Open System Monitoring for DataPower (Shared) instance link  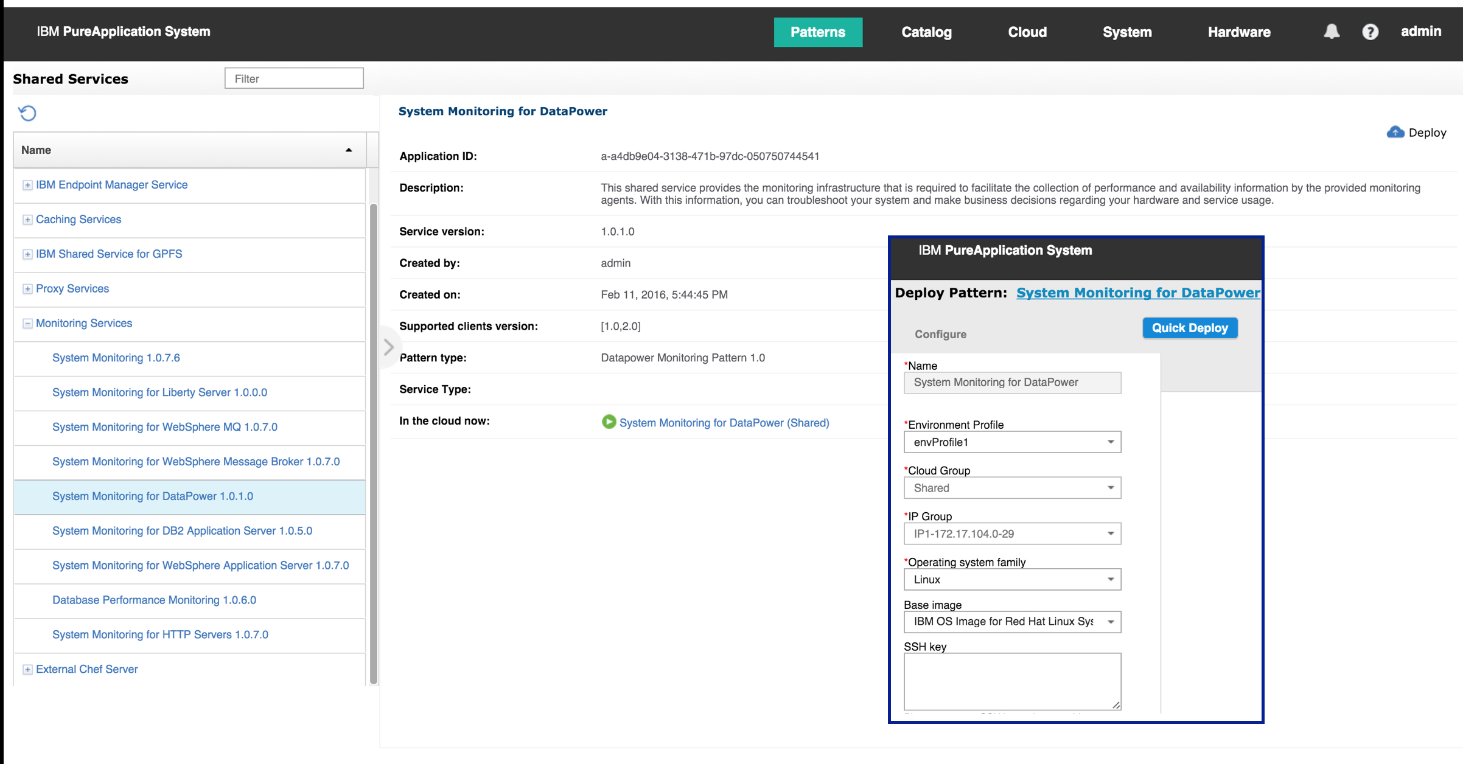(724, 423)
